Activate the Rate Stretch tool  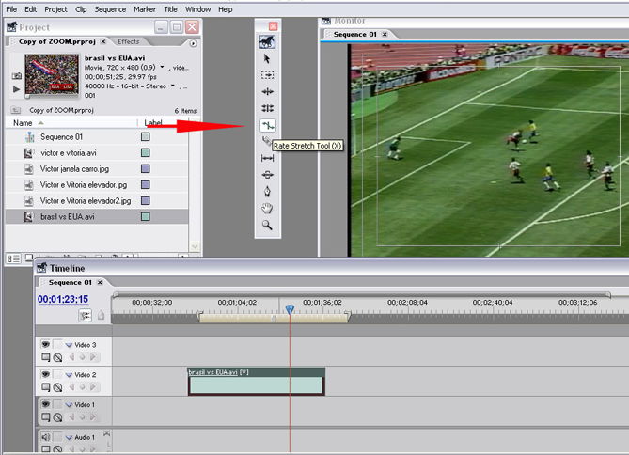point(267,125)
